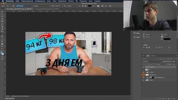Select the Zoom magnifier tool
Image resolution: width=178 pixels, height=100 pixels.
pyautogui.click(x=2, y=46)
